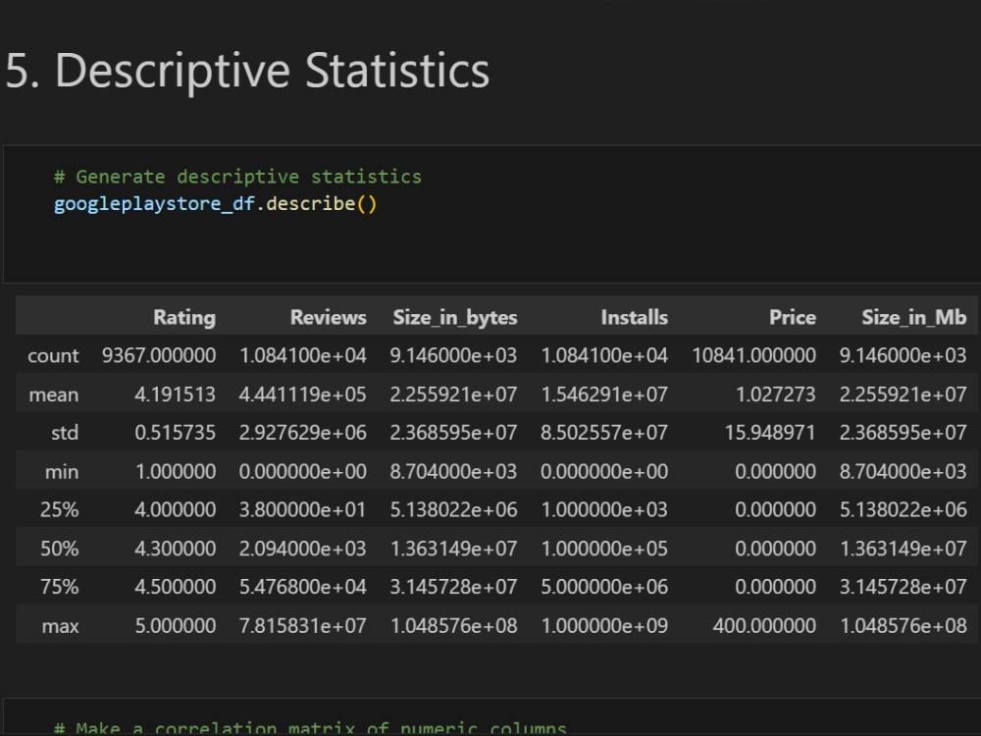This screenshot has height=736, width=981.
Task: Click the googleplaystore_df.describe() code line
Action: [x=215, y=204]
